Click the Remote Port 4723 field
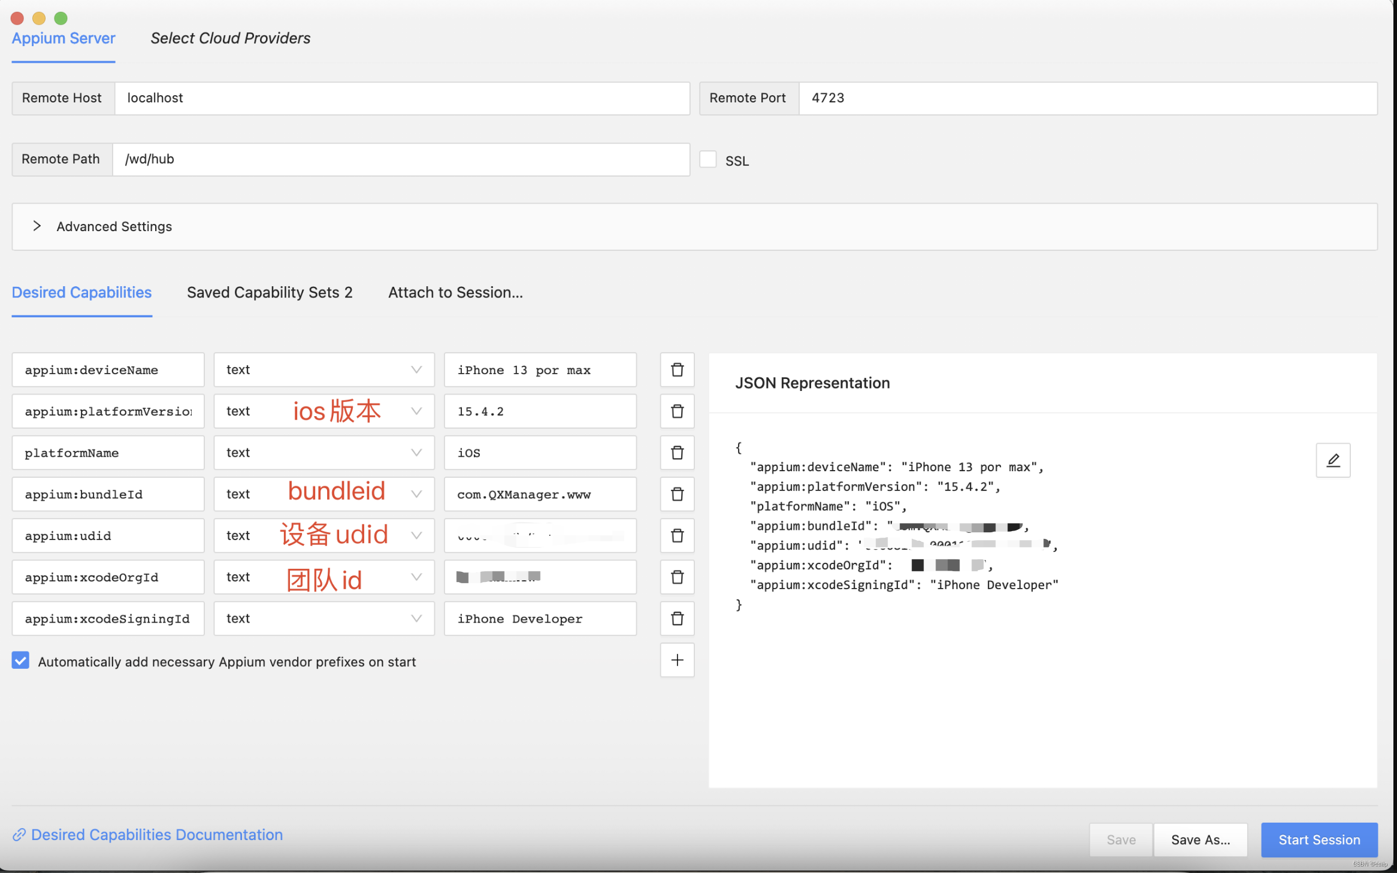Screen dimensions: 1397x873 [1088, 98]
